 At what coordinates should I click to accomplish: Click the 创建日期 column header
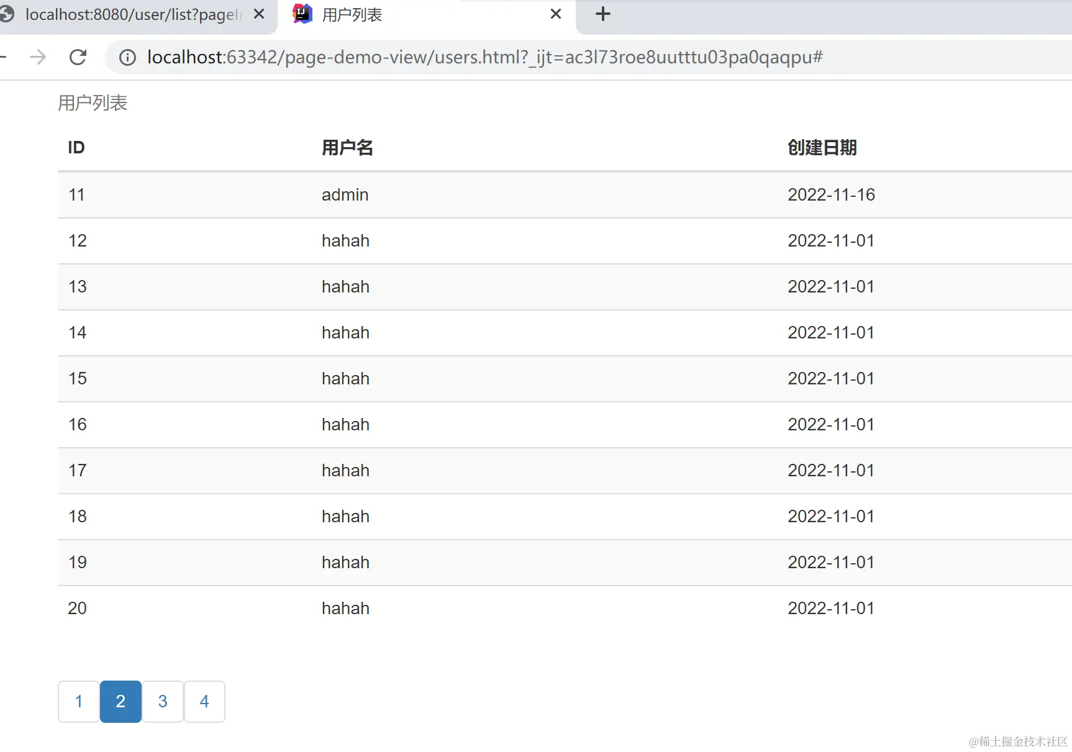(822, 148)
